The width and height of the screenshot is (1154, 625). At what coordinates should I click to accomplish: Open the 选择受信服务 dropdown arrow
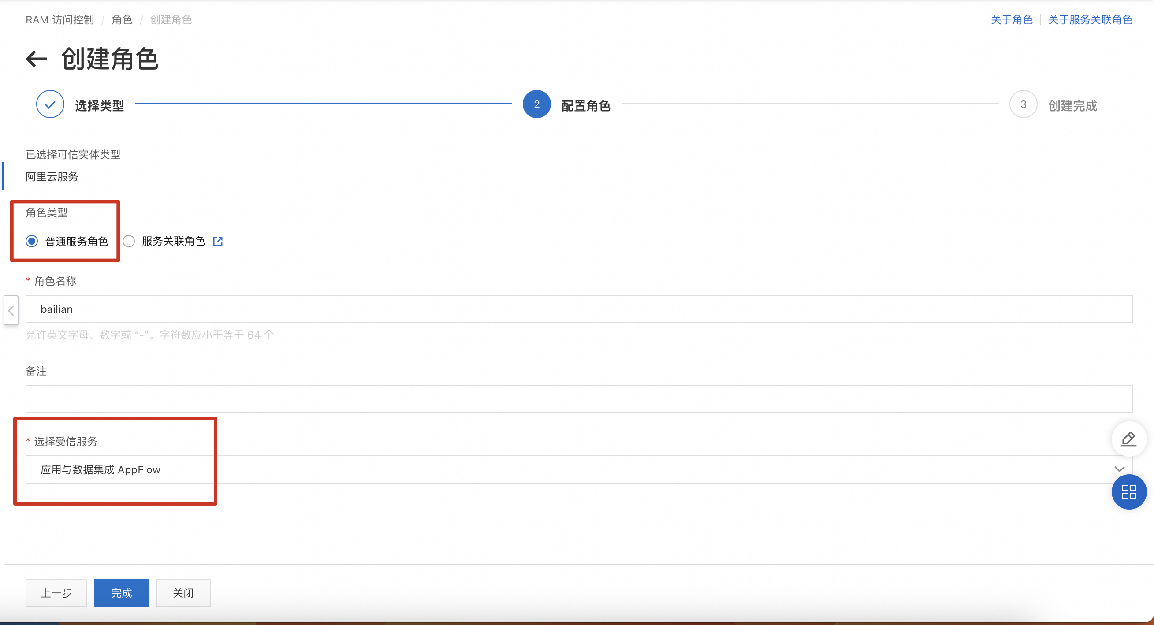(1119, 469)
